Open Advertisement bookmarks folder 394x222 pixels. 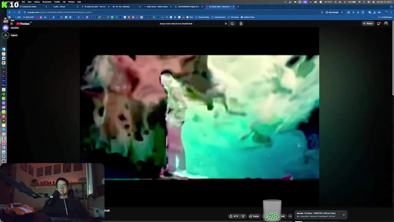pyautogui.click(x=219, y=17)
